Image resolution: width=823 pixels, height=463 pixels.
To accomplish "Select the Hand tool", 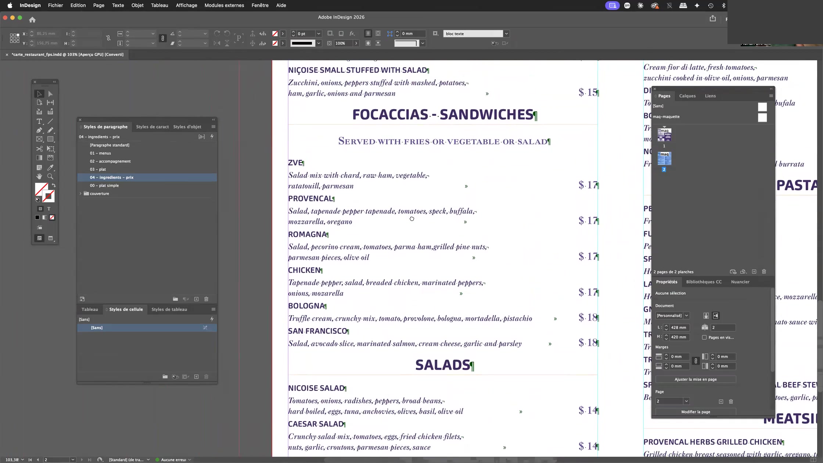I will coord(39,176).
